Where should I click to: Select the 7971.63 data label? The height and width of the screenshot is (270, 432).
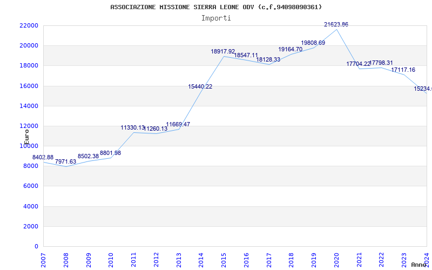pyautogui.click(x=65, y=161)
